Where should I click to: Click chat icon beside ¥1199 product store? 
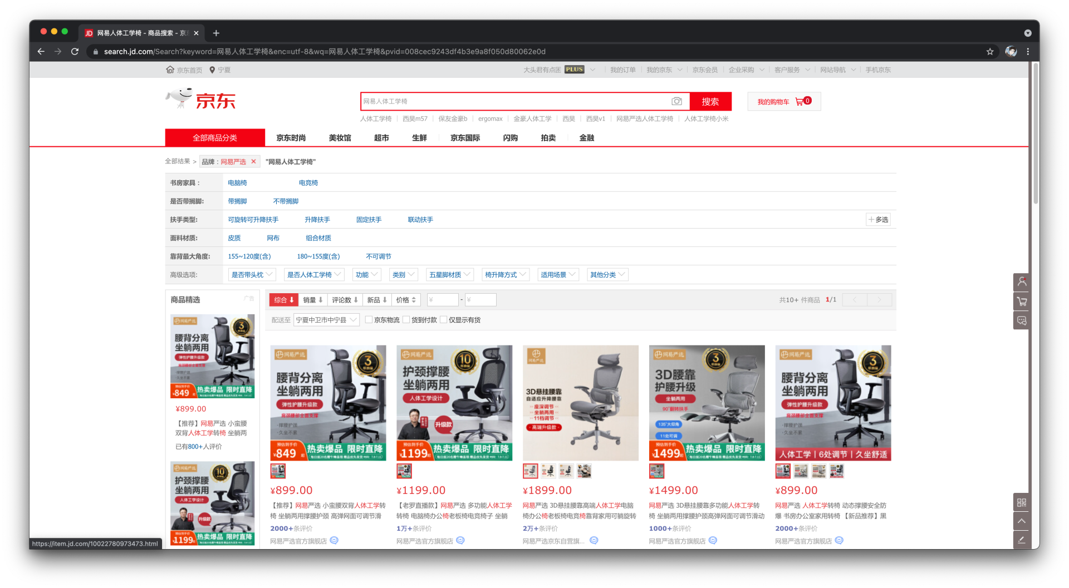click(460, 540)
